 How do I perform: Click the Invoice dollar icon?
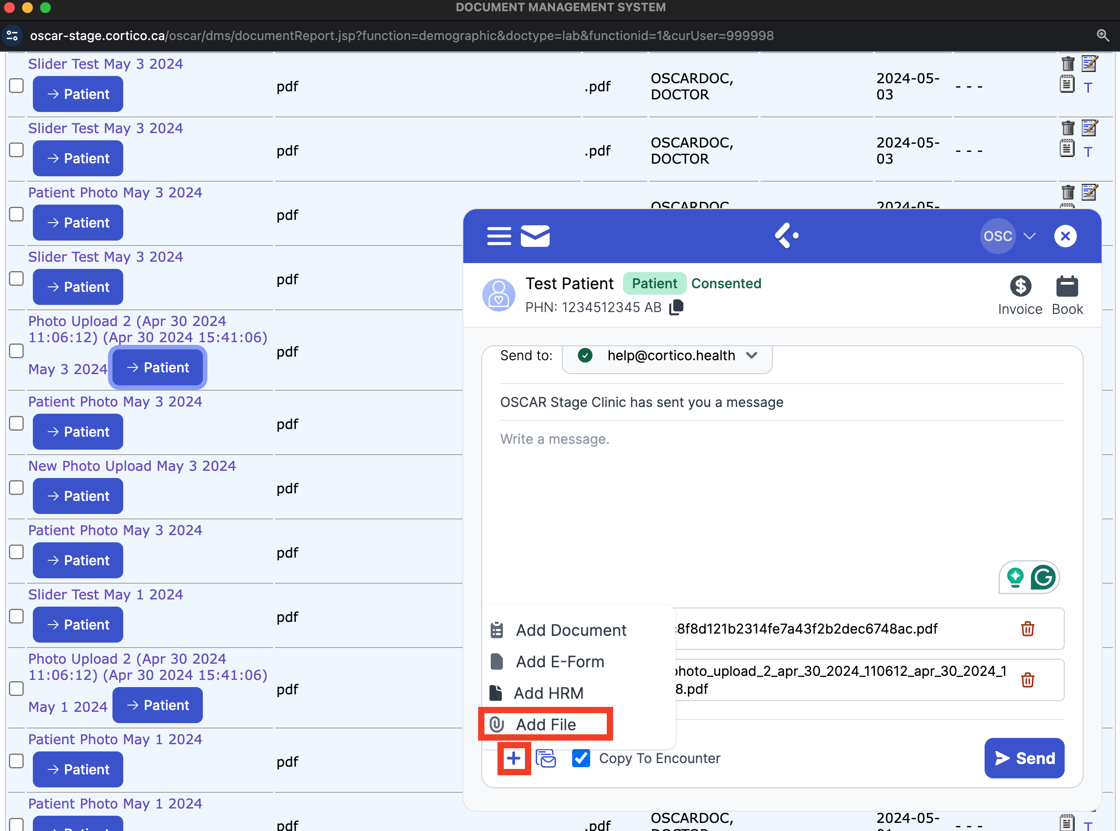1020,287
